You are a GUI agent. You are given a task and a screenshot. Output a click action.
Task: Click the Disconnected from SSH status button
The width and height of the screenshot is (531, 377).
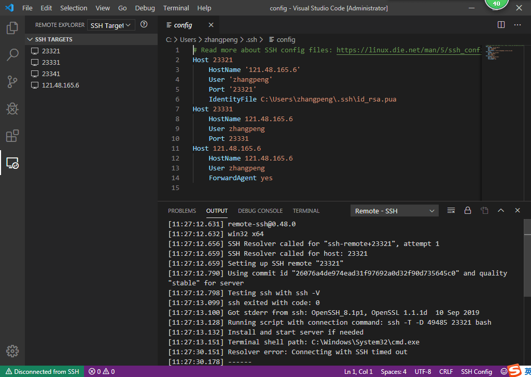(41, 371)
